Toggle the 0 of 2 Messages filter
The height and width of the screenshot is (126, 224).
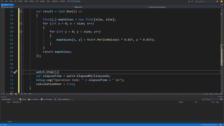[x=47, y=99]
